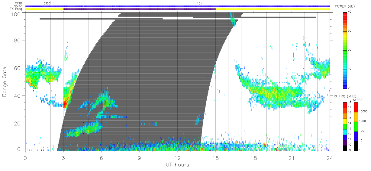Click the 21 tick on UT hours axis
Screen dimensions: 371x171
tap(292, 158)
